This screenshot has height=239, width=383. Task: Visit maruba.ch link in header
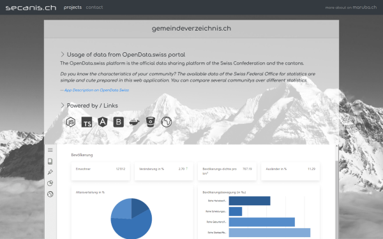point(364,7)
